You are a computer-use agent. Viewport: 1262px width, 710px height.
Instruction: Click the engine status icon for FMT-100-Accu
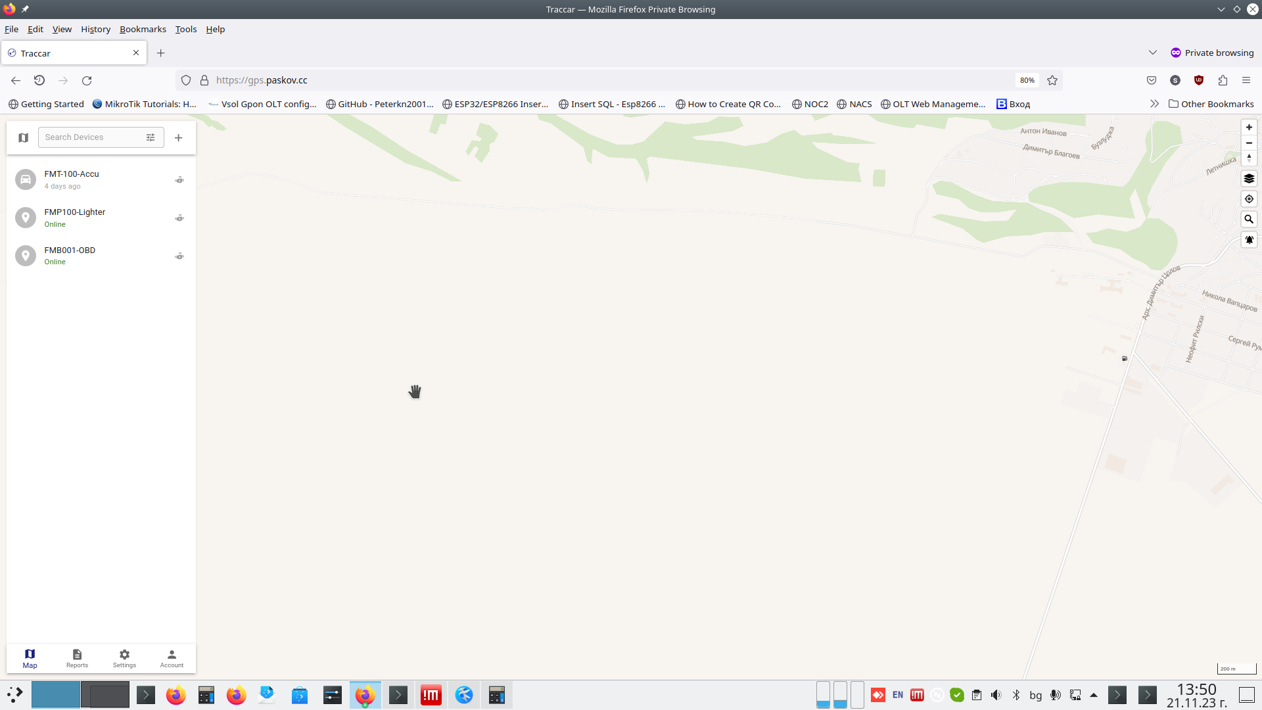179,179
